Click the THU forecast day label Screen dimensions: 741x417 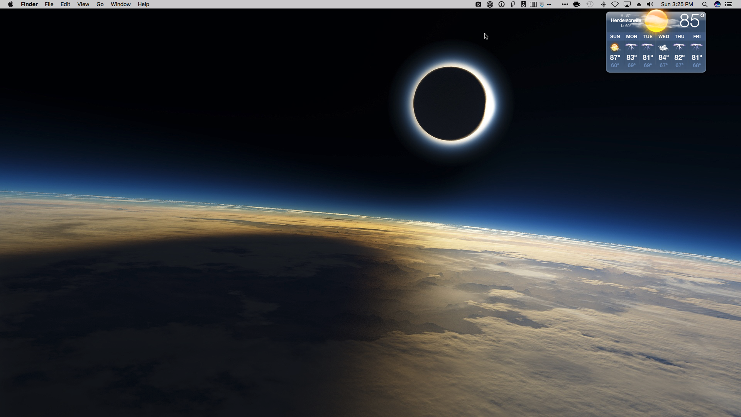coord(679,37)
